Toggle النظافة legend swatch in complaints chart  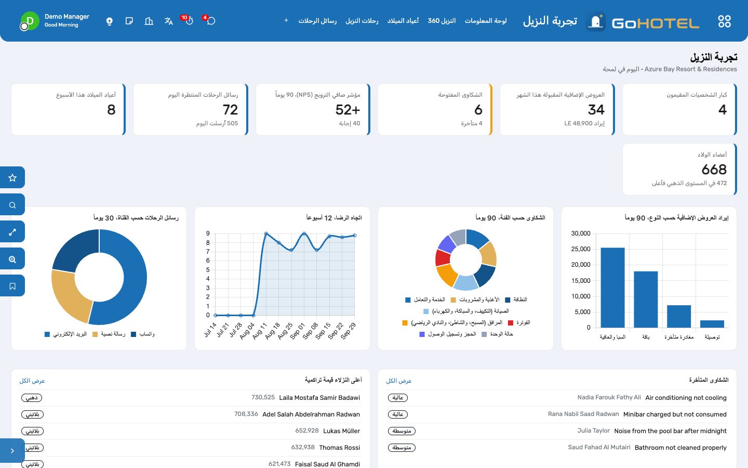pos(507,300)
